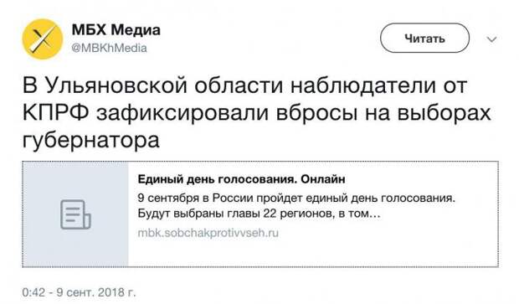Screen dimensions: 519x304
Task: Click the word КПРФ in the tweet
Action: [x=55, y=112]
